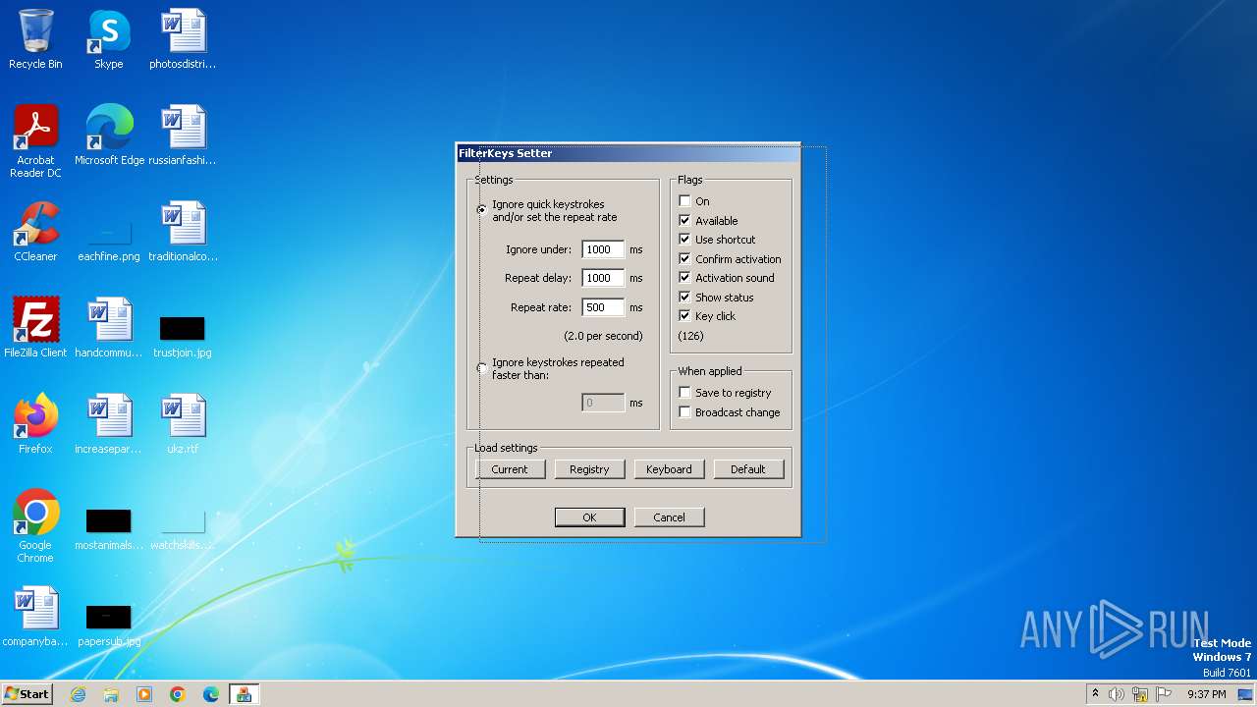Select the trustjoin.jpg image file
This screenshot has height=707, width=1257.
click(183, 336)
